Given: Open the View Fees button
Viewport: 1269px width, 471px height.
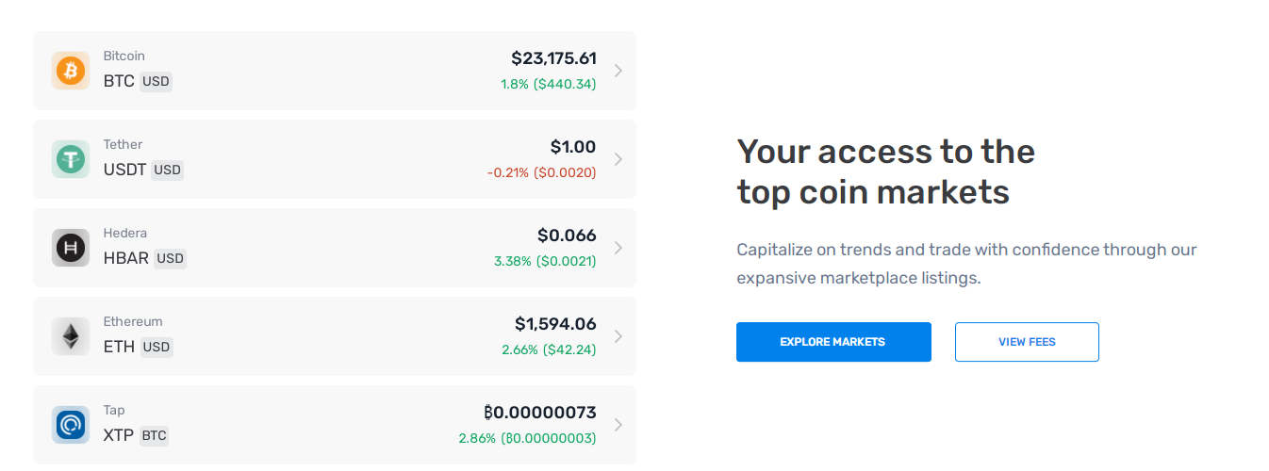Looking at the screenshot, I should click(x=1027, y=342).
